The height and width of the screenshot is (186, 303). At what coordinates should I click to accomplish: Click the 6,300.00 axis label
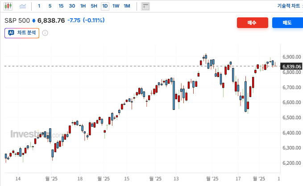[x=291, y=148]
